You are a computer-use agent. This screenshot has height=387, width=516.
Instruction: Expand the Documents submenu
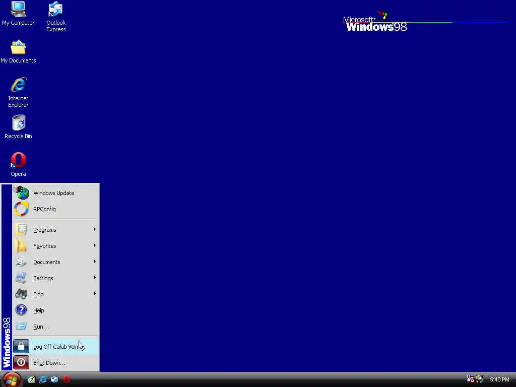pyautogui.click(x=55, y=262)
